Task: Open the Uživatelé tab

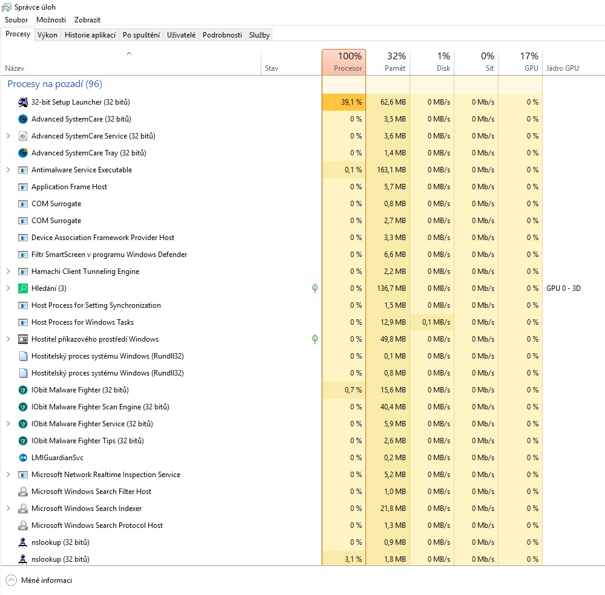Action: coord(181,35)
